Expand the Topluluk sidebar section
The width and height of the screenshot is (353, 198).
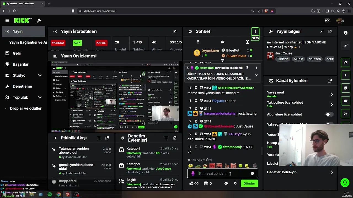(40, 97)
